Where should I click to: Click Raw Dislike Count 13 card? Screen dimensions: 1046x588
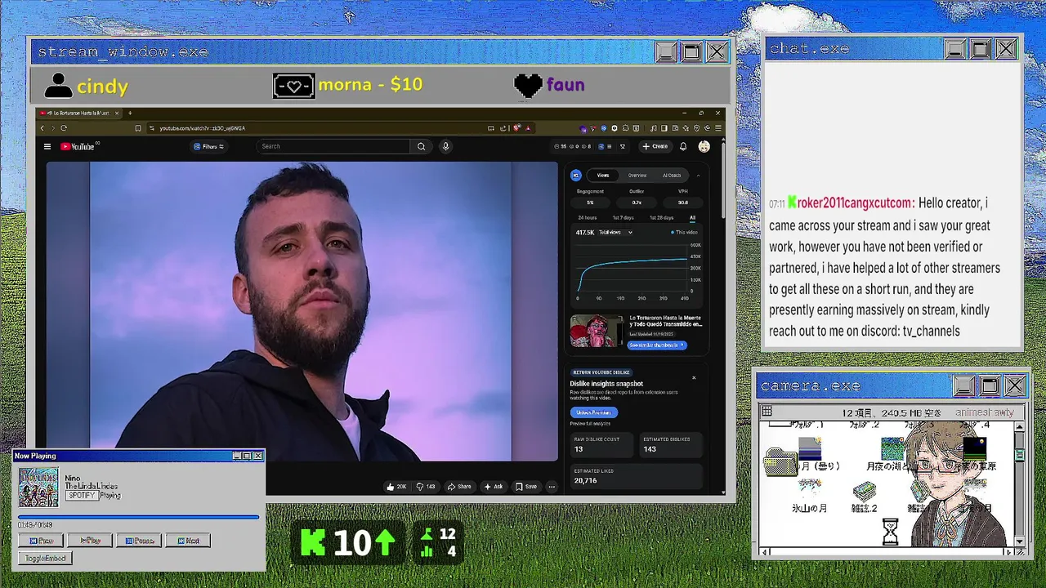click(x=601, y=444)
